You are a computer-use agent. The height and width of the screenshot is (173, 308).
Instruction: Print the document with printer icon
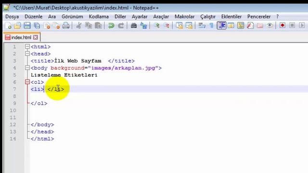click(x=66, y=25)
